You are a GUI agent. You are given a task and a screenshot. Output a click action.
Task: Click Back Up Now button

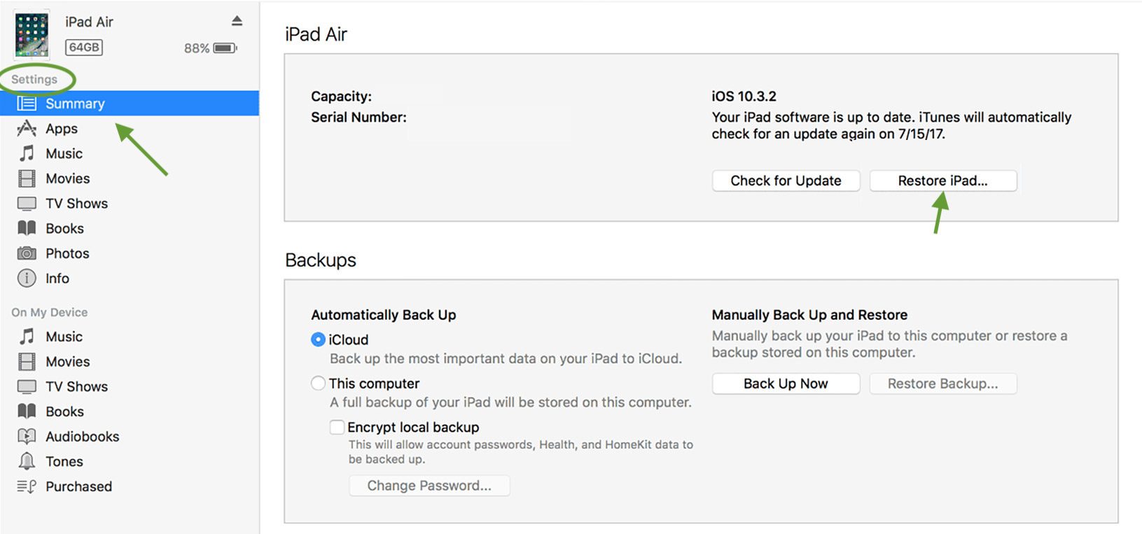click(x=786, y=384)
